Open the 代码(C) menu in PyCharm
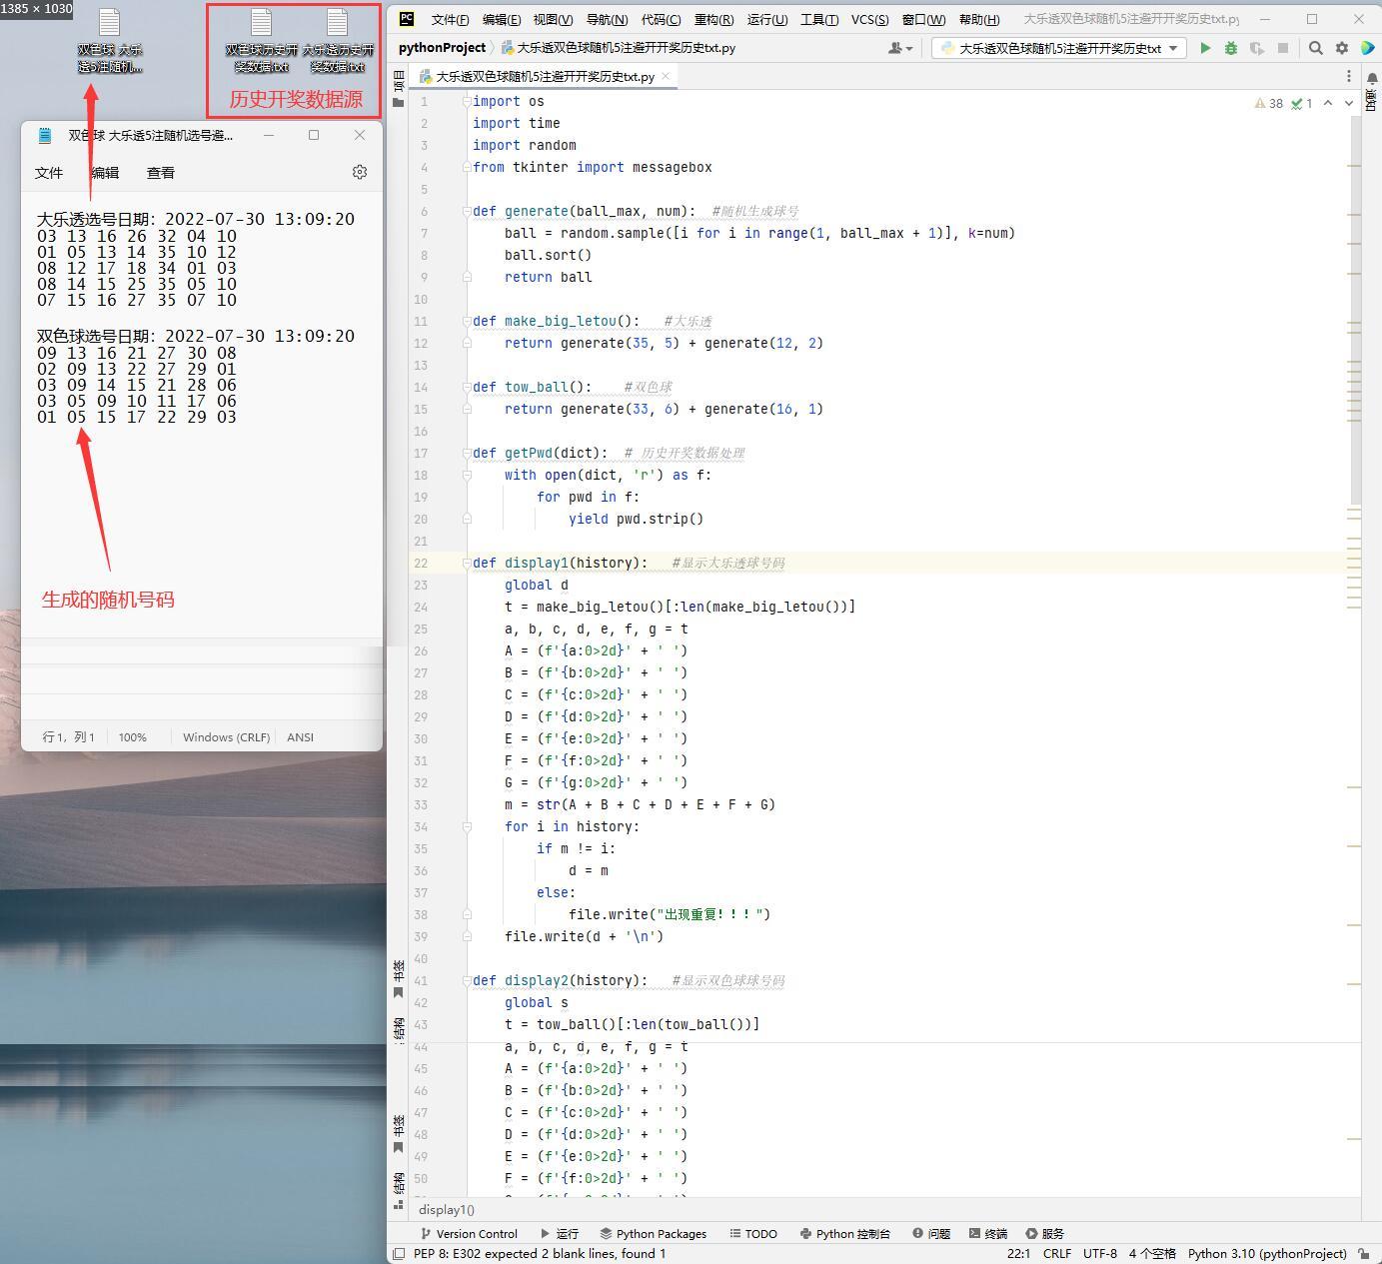Screen dimensions: 1382x1264 (661, 19)
